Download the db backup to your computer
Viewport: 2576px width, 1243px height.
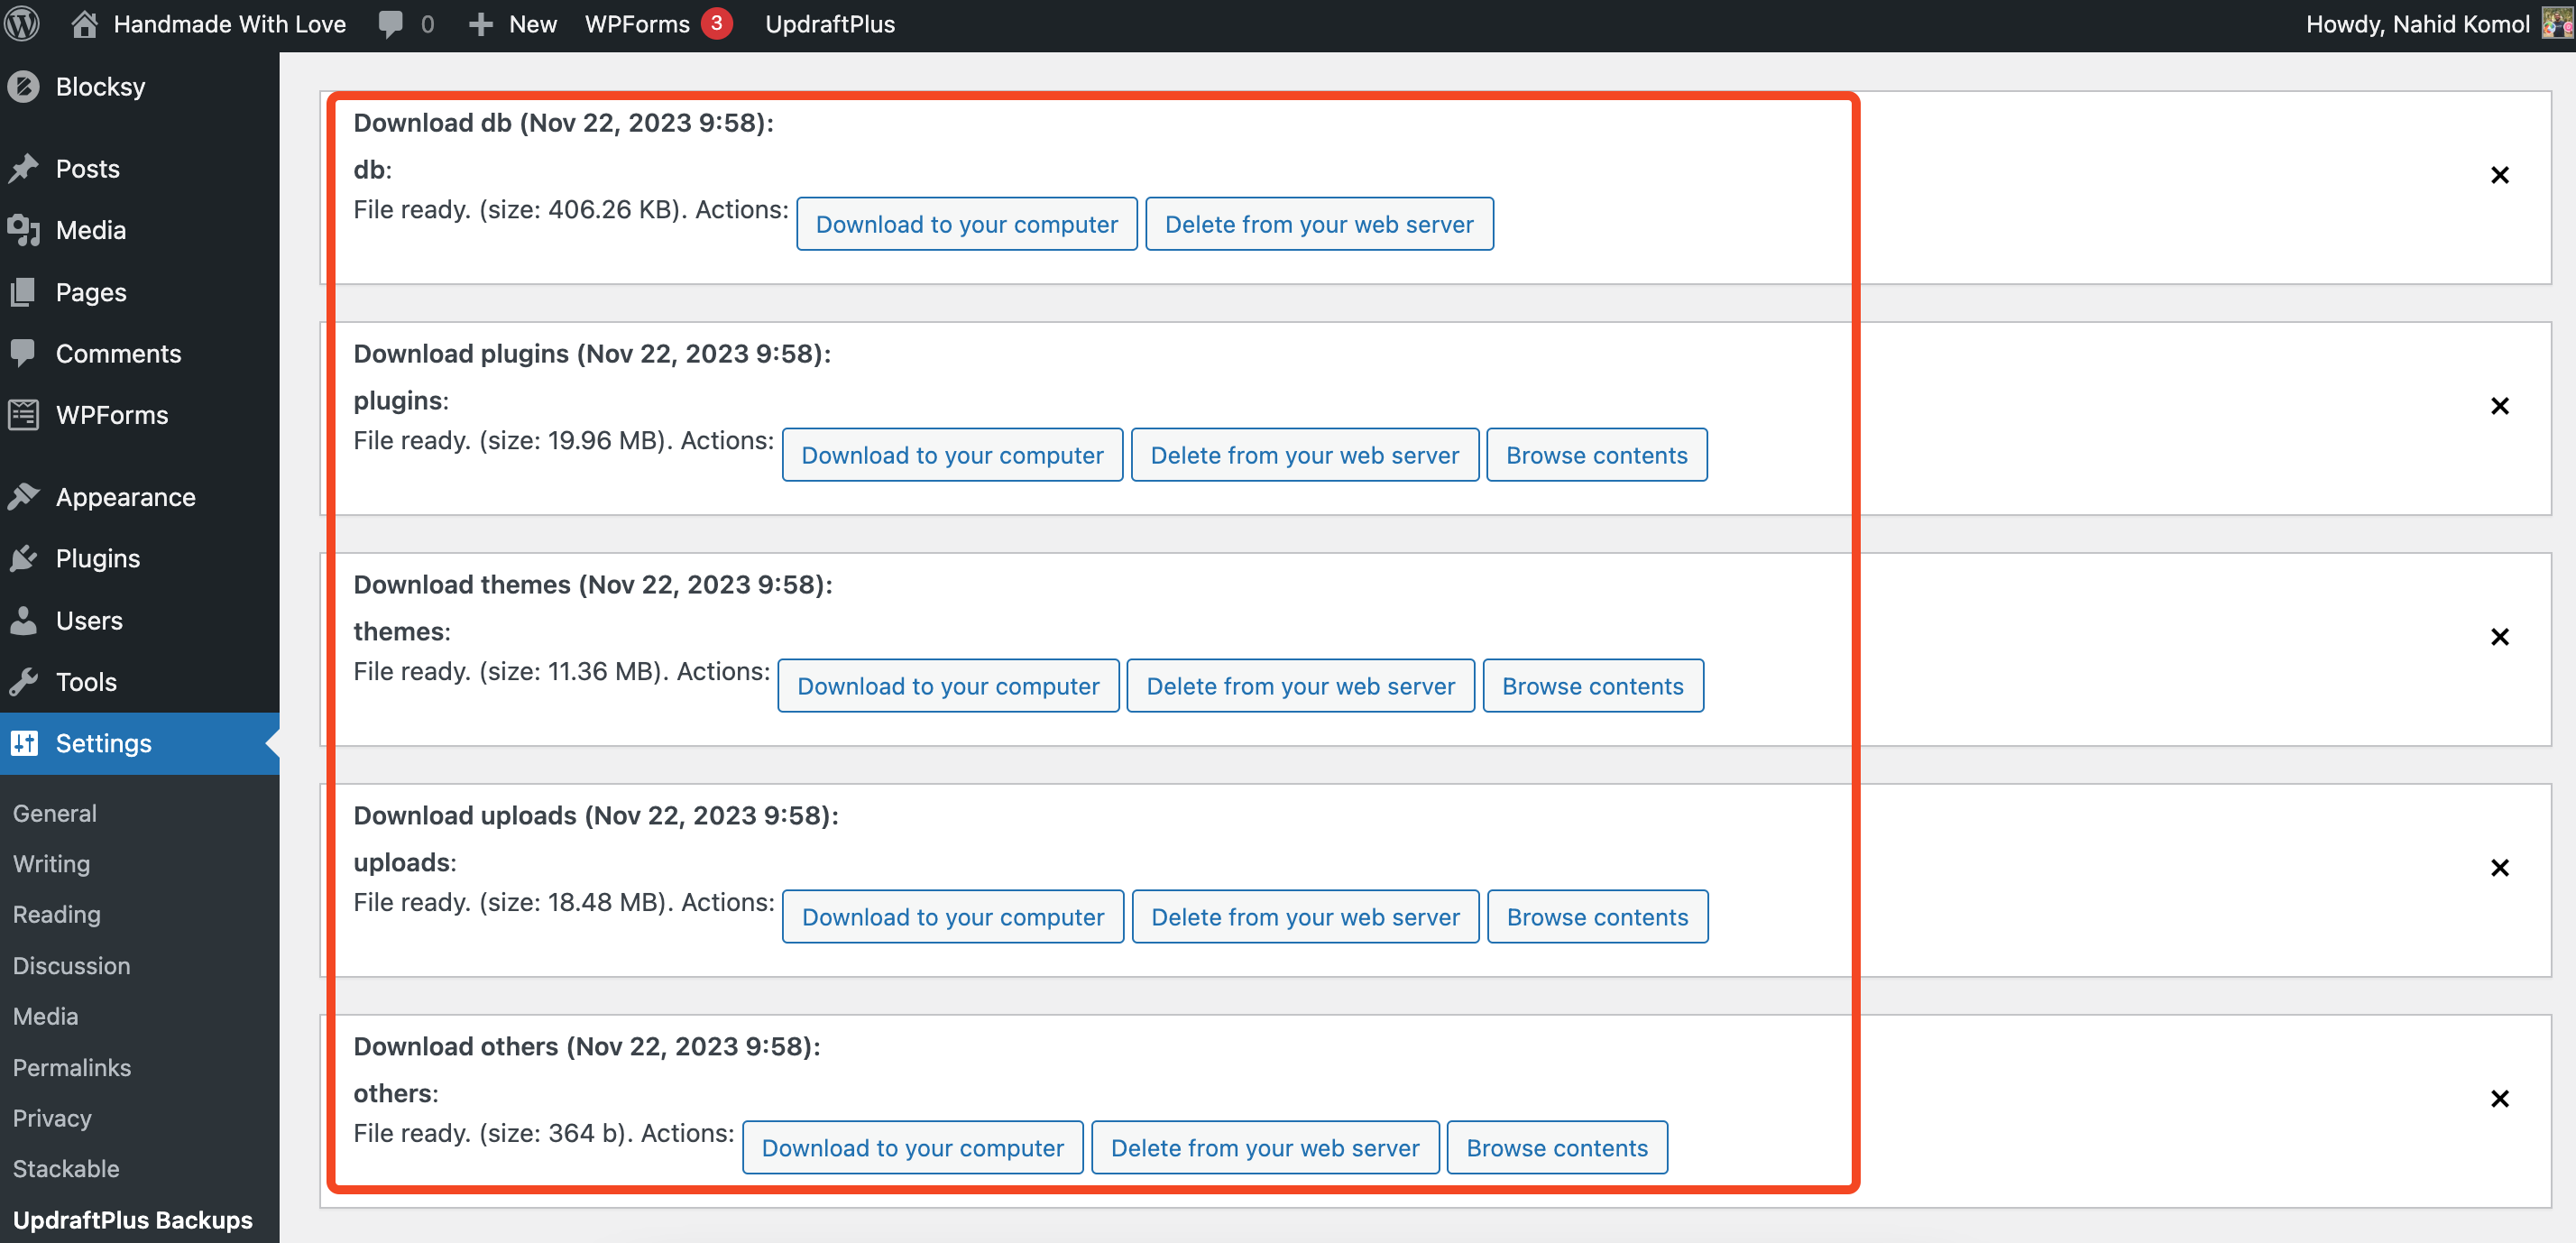pos(966,224)
